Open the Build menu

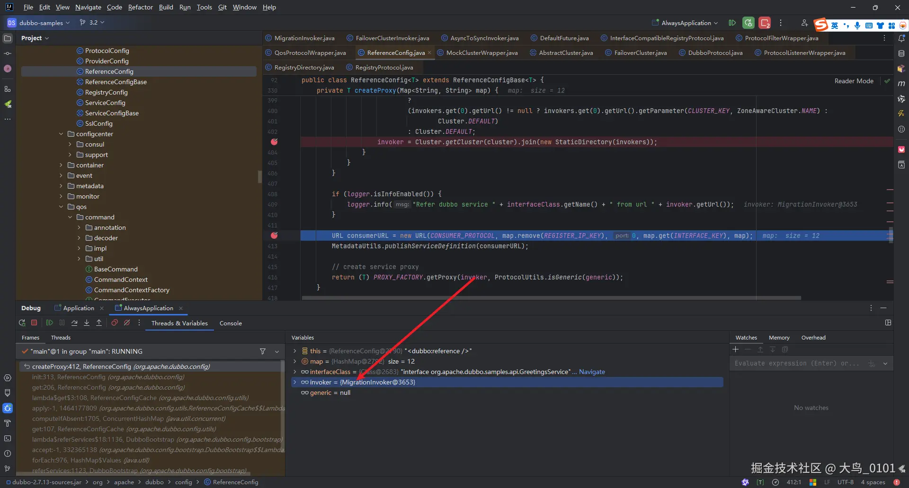click(x=166, y=7)
